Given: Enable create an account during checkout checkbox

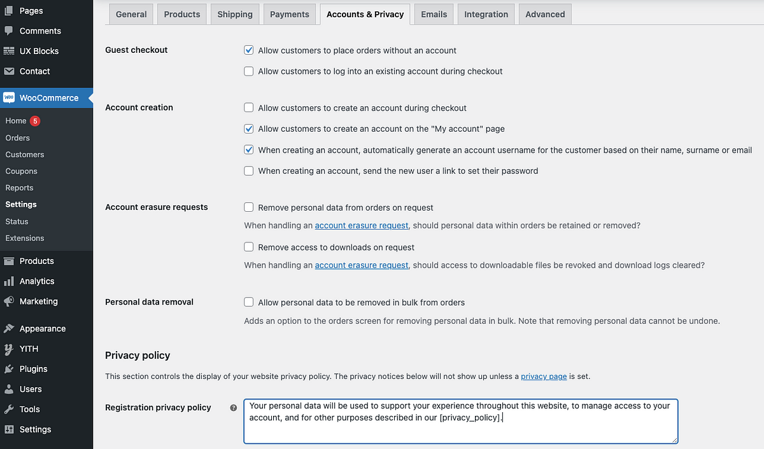Looking at the screenshot, I should (249, 108).
